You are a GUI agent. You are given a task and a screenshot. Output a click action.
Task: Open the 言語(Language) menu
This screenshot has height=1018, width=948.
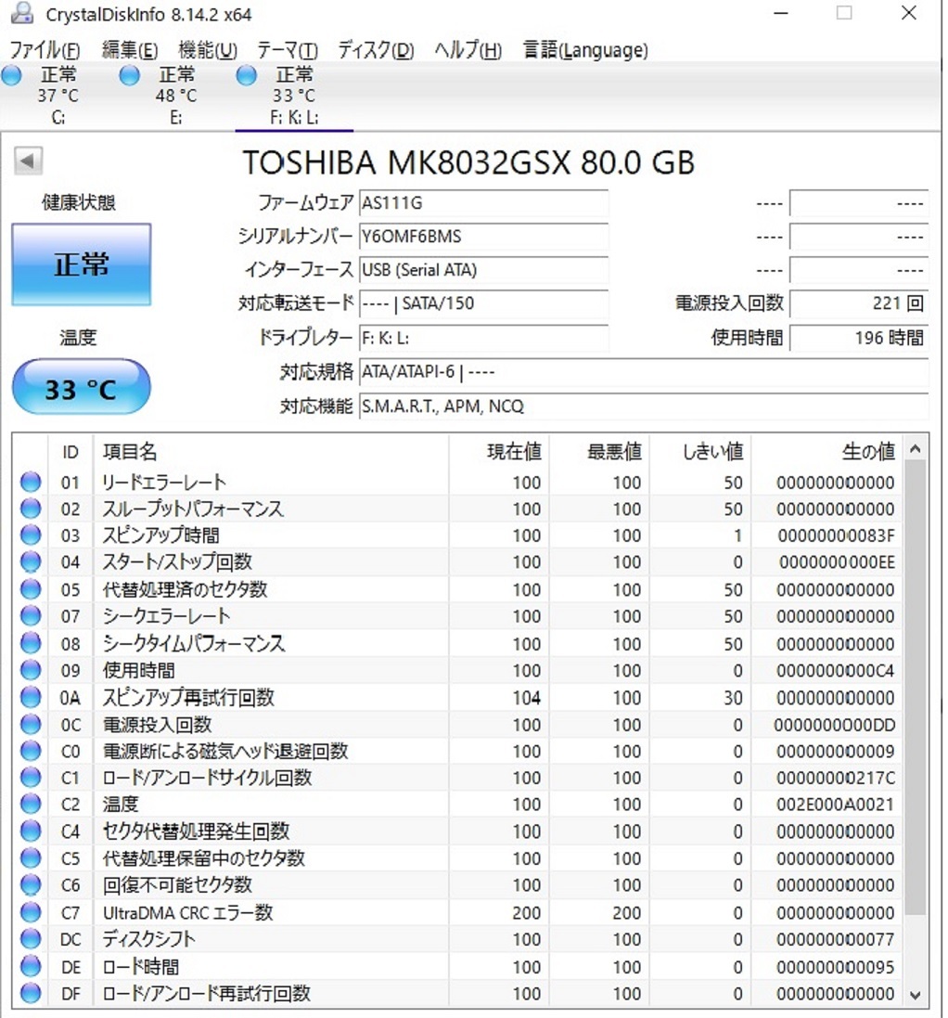(585, 50)
